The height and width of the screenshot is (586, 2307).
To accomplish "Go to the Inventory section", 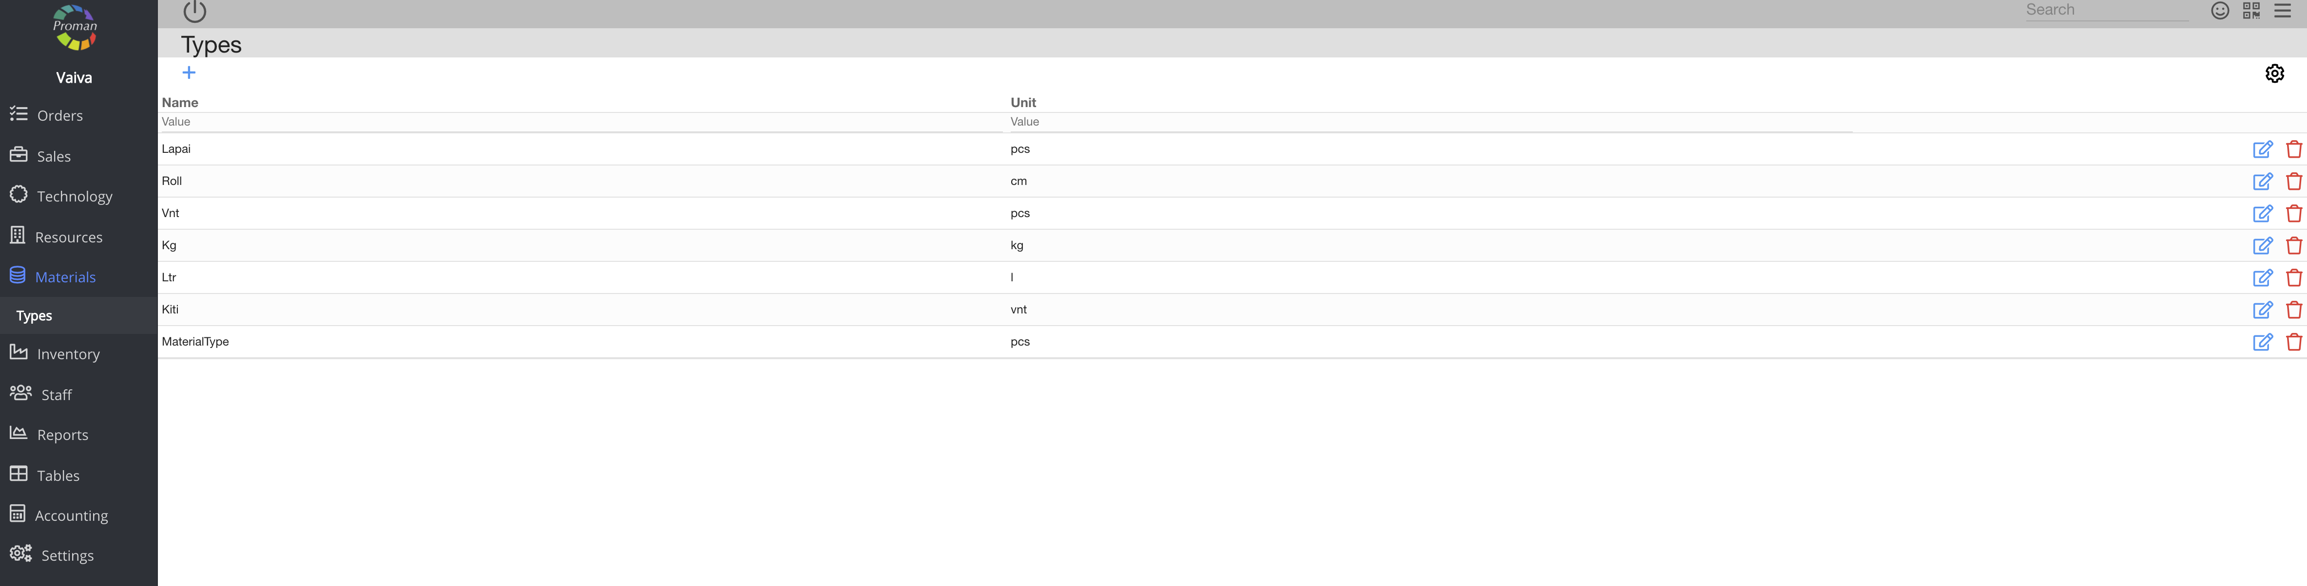I will [68, 354].
